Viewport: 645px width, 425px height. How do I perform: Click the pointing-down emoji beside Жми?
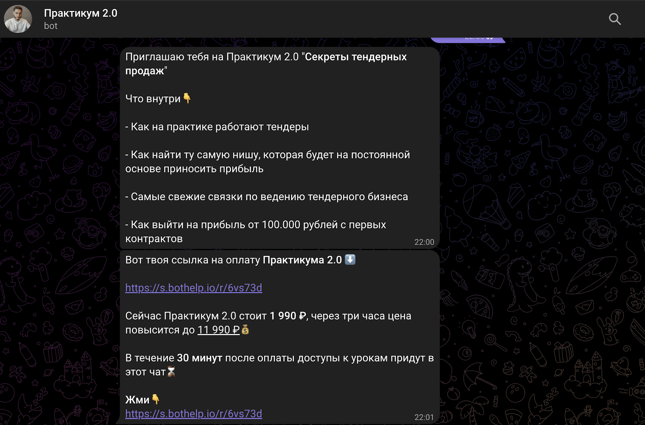click(x=156, y=399)
